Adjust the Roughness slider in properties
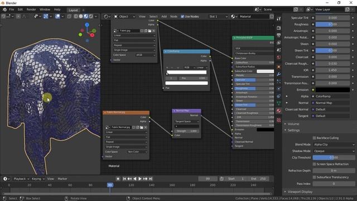This screenshot has height=201, width=357. click(x=332, y=25)
